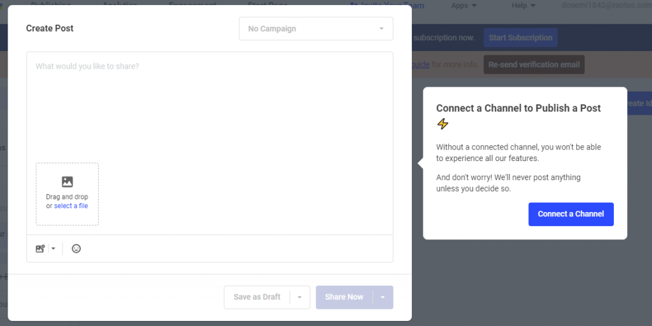Click the Save as Draft button

click(x=257, y=297)
